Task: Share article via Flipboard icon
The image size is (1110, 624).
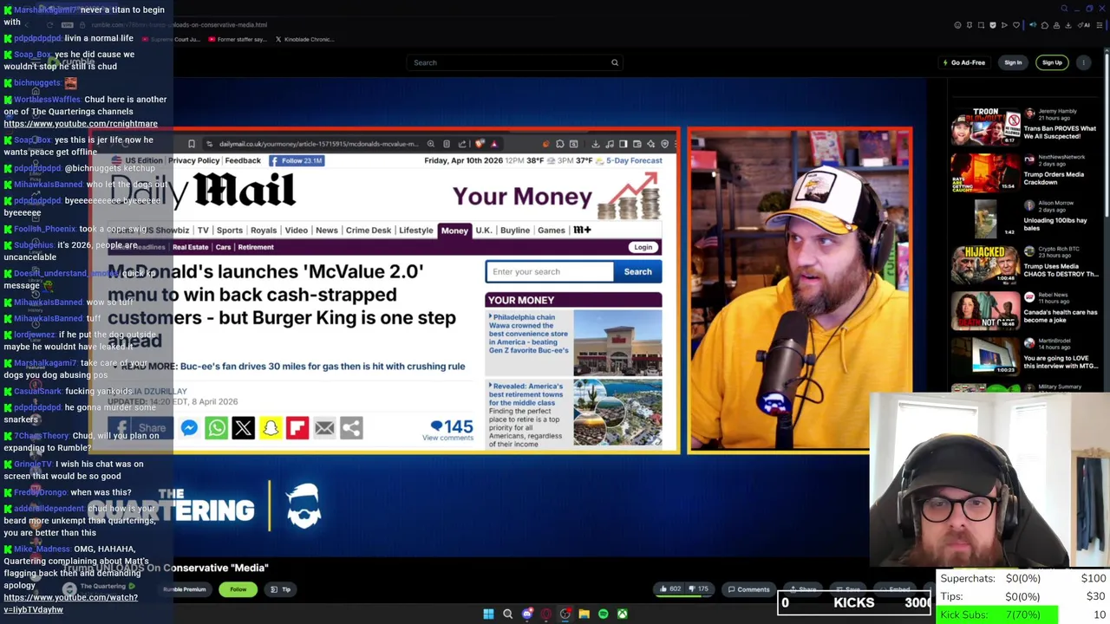Action: point(297,427)
